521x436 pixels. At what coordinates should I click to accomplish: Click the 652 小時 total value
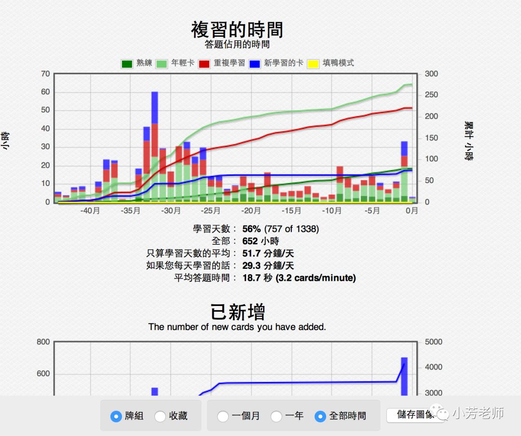pos(260,241)
